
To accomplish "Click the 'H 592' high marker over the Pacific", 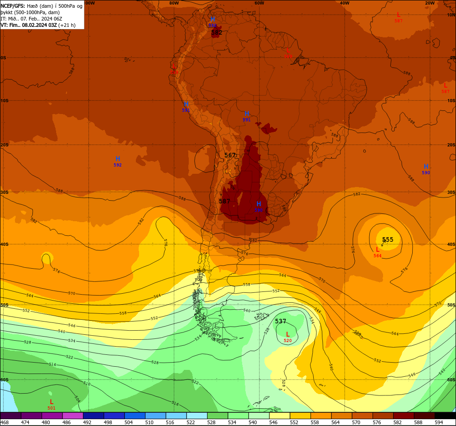I will 118,161.
